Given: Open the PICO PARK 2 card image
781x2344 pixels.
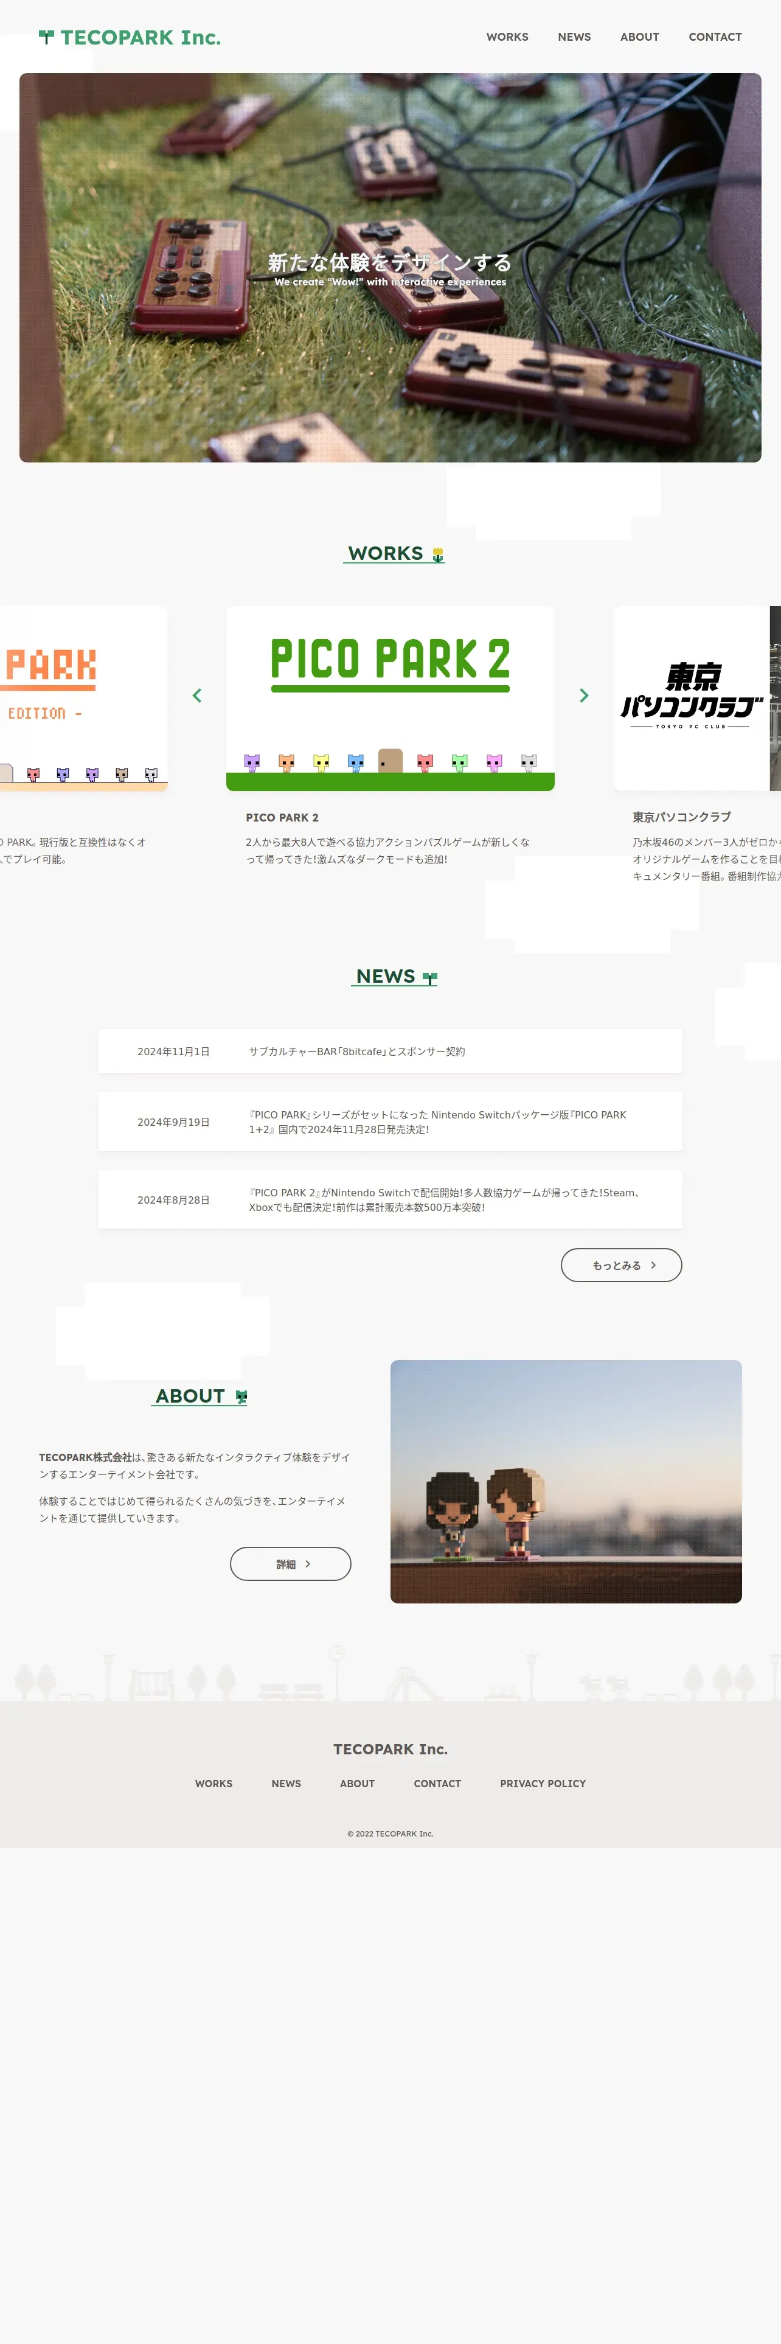Looking at the screenshot, I should (x=390, y=698).
